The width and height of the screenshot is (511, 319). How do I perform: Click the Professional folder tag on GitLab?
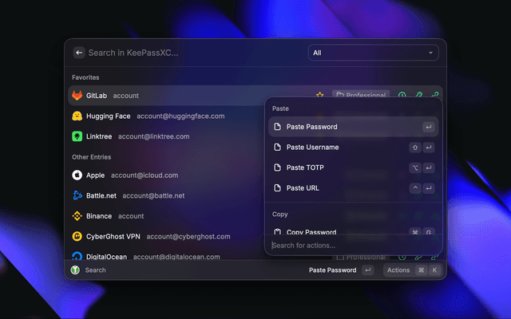pos(361,96)
